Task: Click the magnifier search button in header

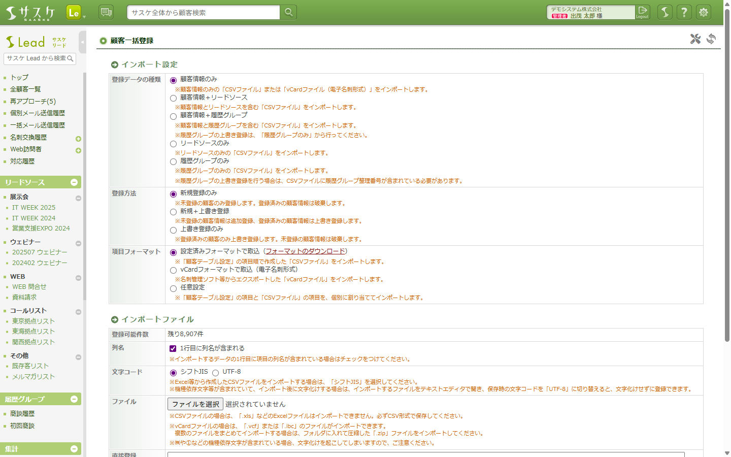Action: [x=288, y=12]
